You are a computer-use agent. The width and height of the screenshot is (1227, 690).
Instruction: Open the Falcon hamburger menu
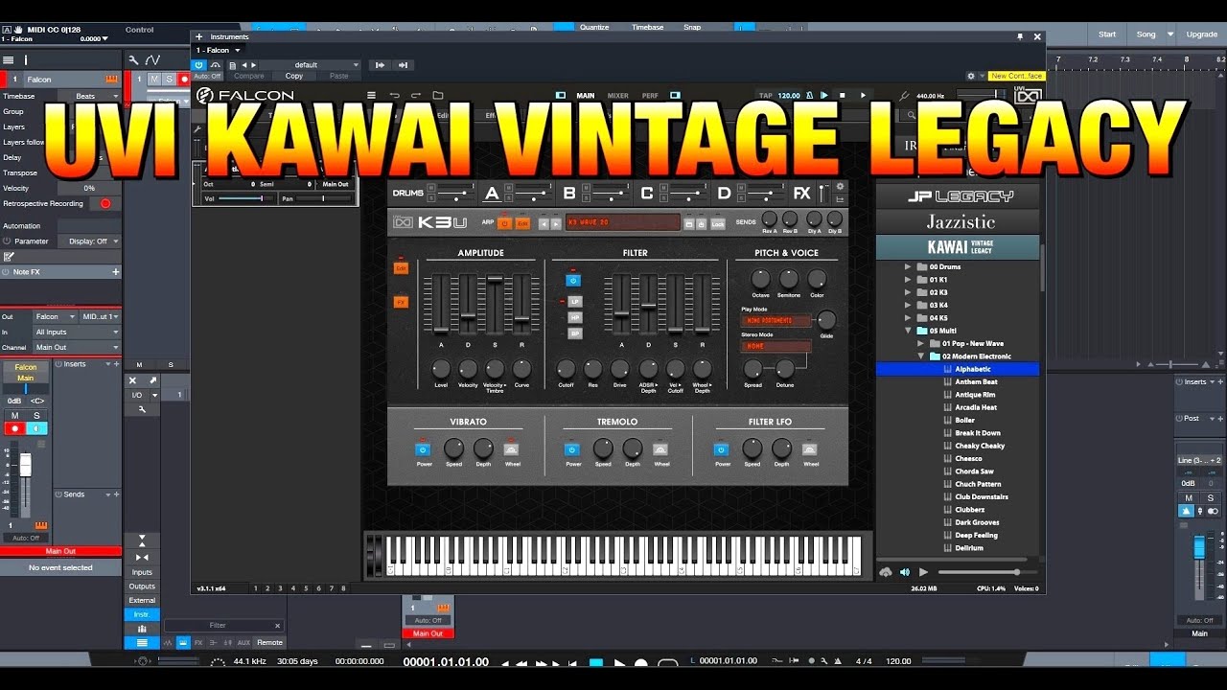pos(371,96)
